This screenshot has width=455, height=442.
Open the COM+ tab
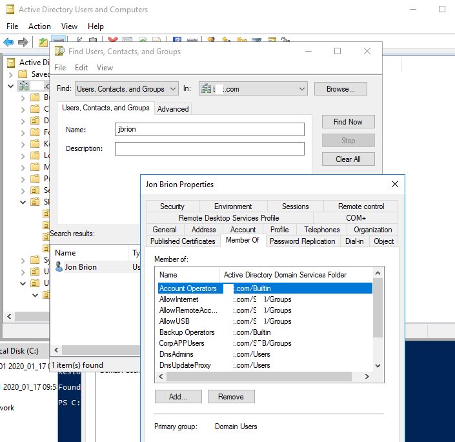pyautogui.click(x=356, y=218)
